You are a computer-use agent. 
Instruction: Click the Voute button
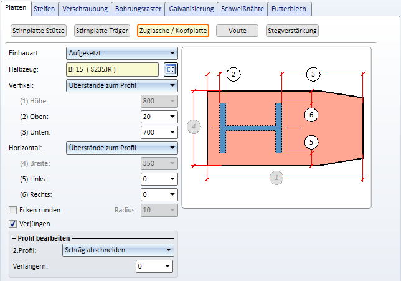coord(237,31)
